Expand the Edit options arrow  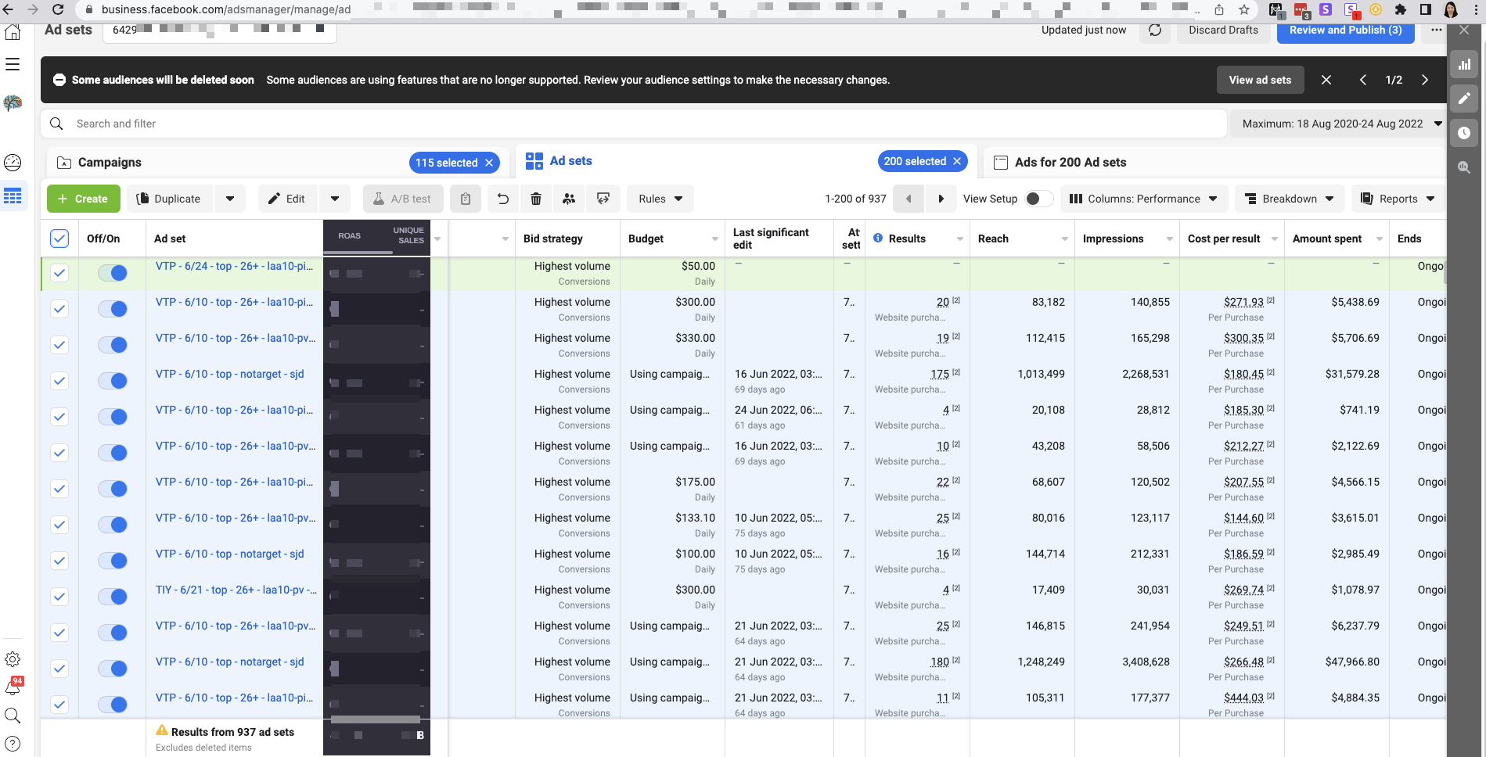pos(335,199)
